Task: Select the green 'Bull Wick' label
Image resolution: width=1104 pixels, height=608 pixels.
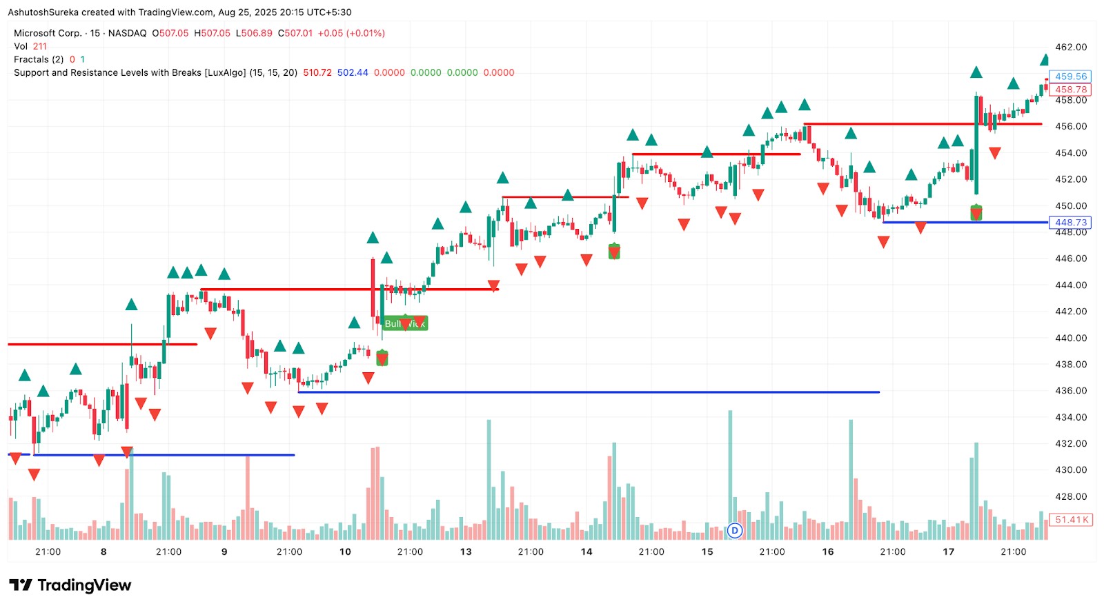Action: 406,323
